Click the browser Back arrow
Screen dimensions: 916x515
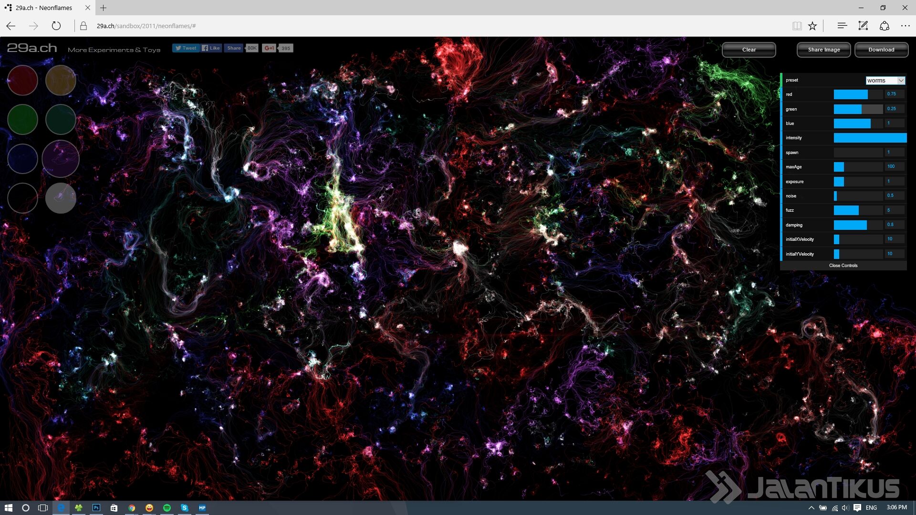tap(11, 26)
